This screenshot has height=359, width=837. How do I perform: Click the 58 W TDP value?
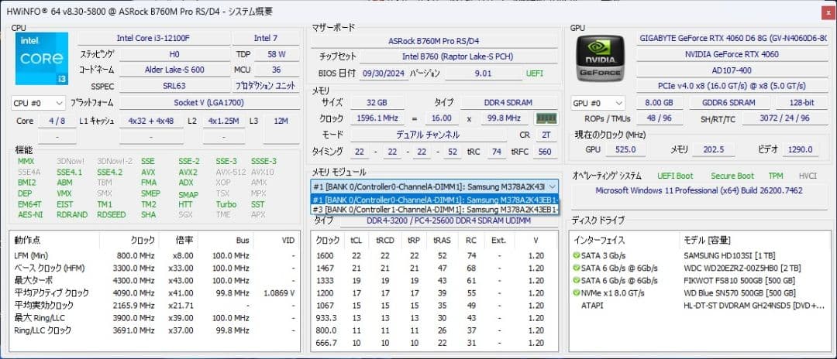tap(276, 54)
